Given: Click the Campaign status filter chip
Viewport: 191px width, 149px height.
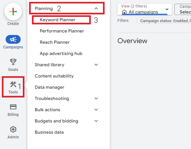Looking at the screenshot, I should pyautogui.click(x=163, y=21).
